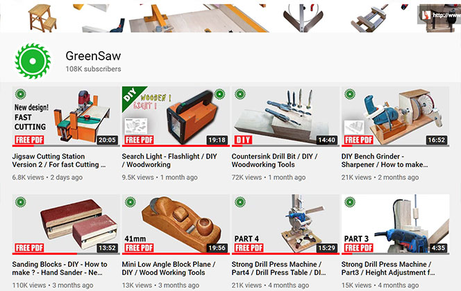Click the GreenSaw channel avatar icon

click(33, 61)
